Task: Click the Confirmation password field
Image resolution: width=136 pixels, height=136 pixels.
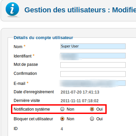Action: pyautogui.click(x=93, y=74)
